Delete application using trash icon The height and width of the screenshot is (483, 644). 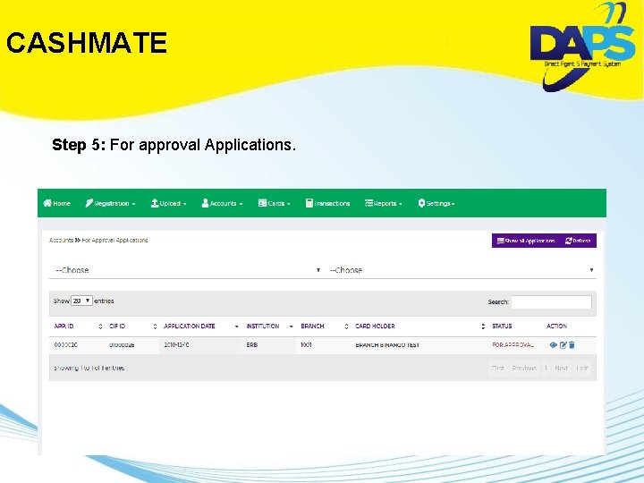point(572,345)
